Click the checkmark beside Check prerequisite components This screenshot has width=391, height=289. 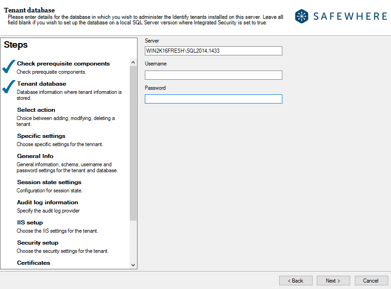pyautogui.click(x=8, y=67)
